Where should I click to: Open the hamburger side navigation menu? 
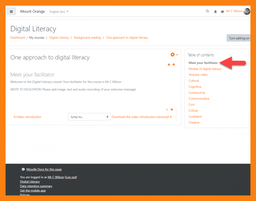point(12,12)
